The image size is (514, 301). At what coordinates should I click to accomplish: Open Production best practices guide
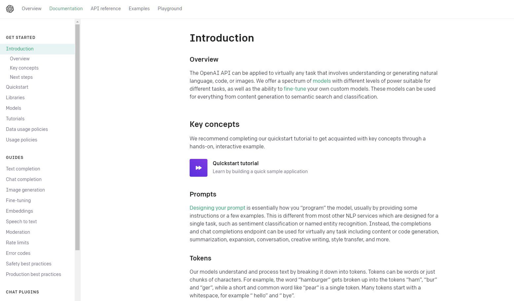(33, 274)
